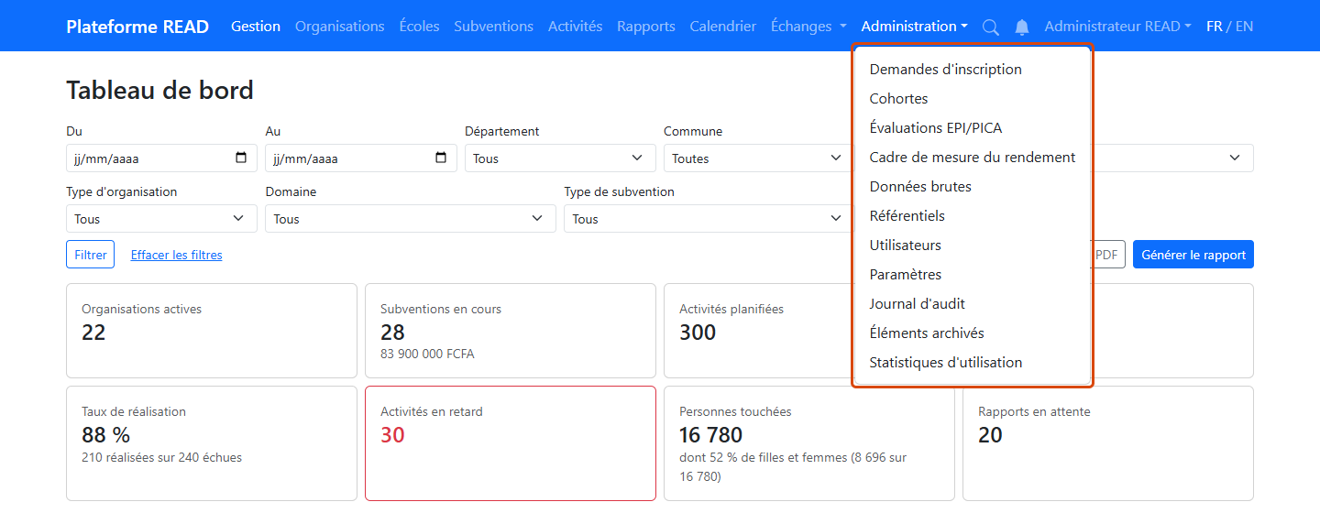Open the Taux de réalisation card
This screenshot has width=1320, height=513.
point(212,443)
